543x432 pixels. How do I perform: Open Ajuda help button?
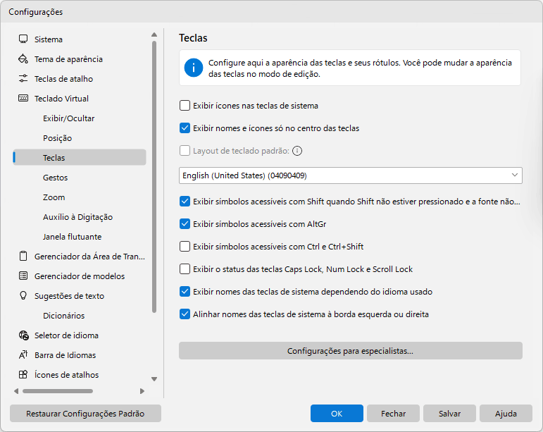506,413
